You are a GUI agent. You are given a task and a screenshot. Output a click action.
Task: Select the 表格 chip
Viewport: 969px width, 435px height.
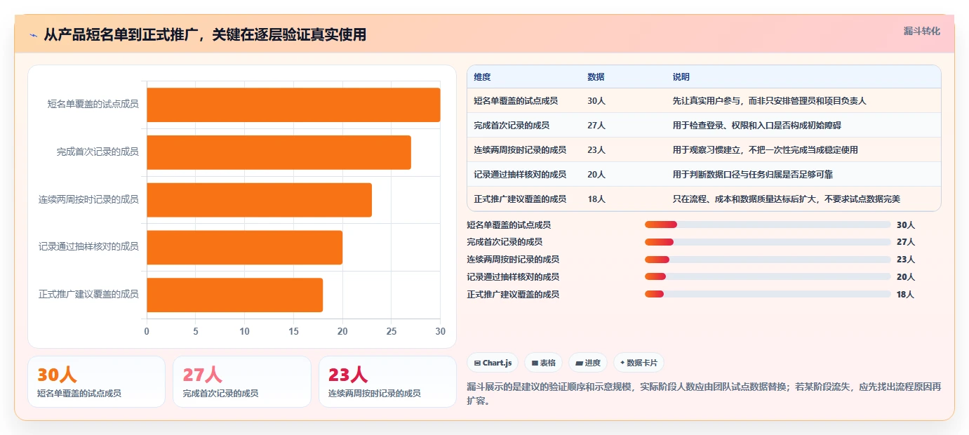click(543, 363)
